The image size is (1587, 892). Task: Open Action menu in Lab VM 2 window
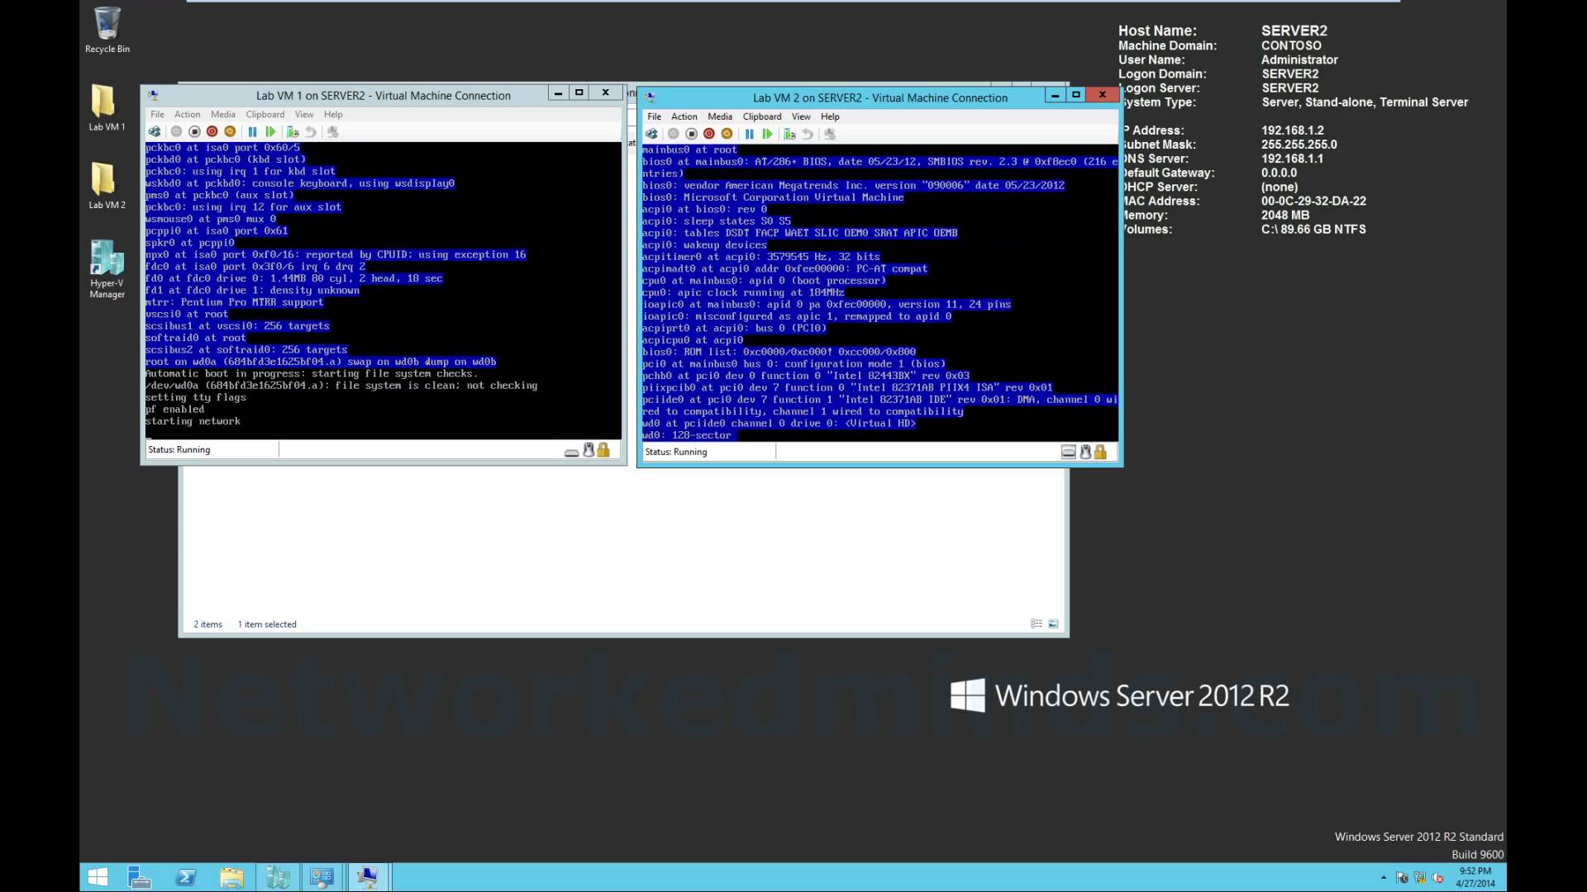(684, 116)
